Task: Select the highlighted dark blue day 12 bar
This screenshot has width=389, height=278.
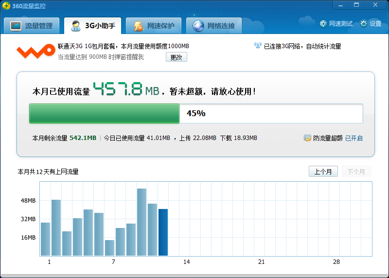Action: pyautogui.click(x=163, y=232)
